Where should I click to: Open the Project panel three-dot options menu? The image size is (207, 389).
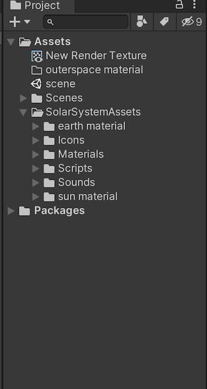click(195, 4)
